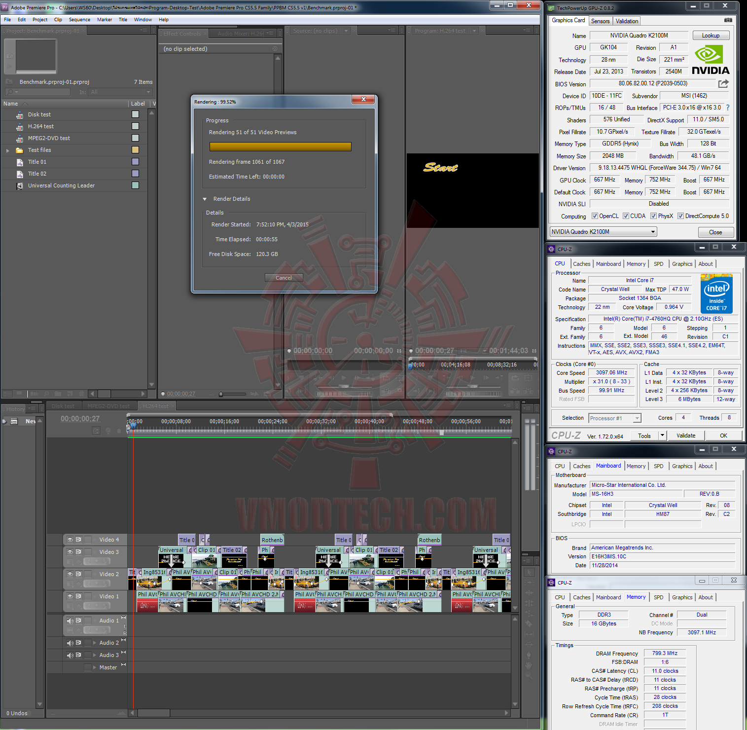Screen dimensions: 747x730
Task: Switch to CPU-Z Caches tab in top window
Action: tap(581, 264)
